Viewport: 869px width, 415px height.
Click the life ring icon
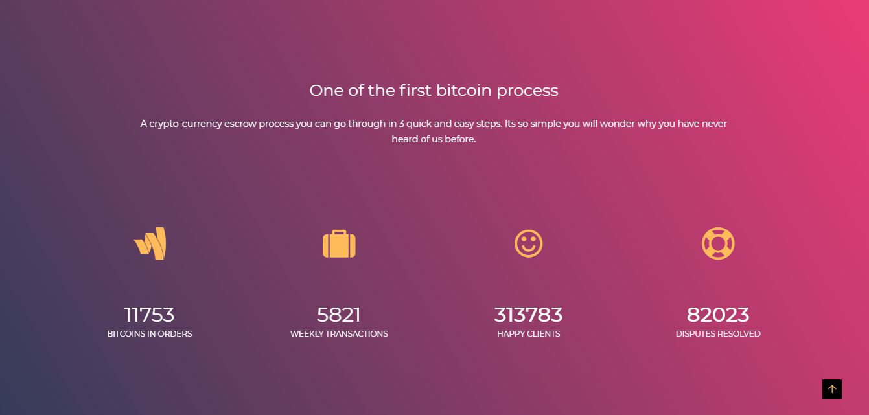click(x=718, y=244)
